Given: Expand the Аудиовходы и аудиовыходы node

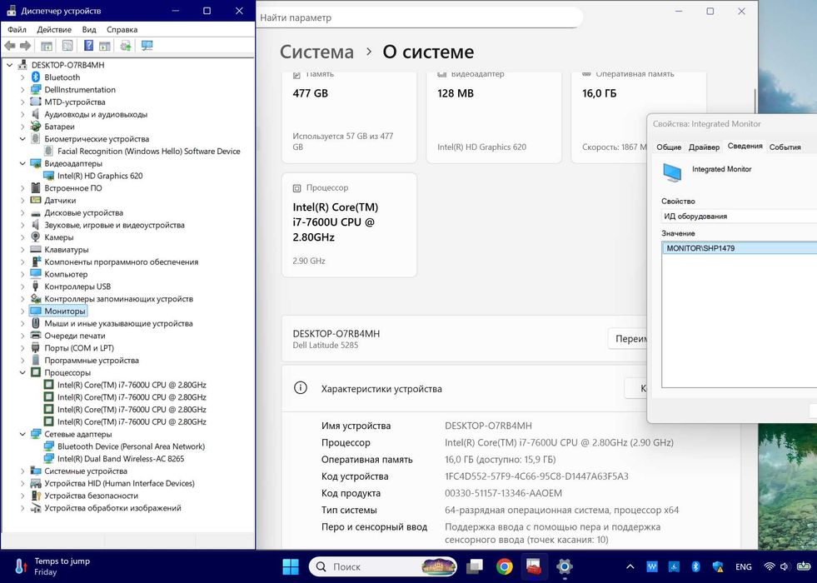Looking at the screenshot, I should pyautogui.click(x=22, y=114).
